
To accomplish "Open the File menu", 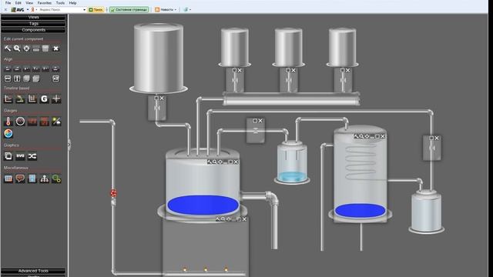I will (x=8, y=3).
